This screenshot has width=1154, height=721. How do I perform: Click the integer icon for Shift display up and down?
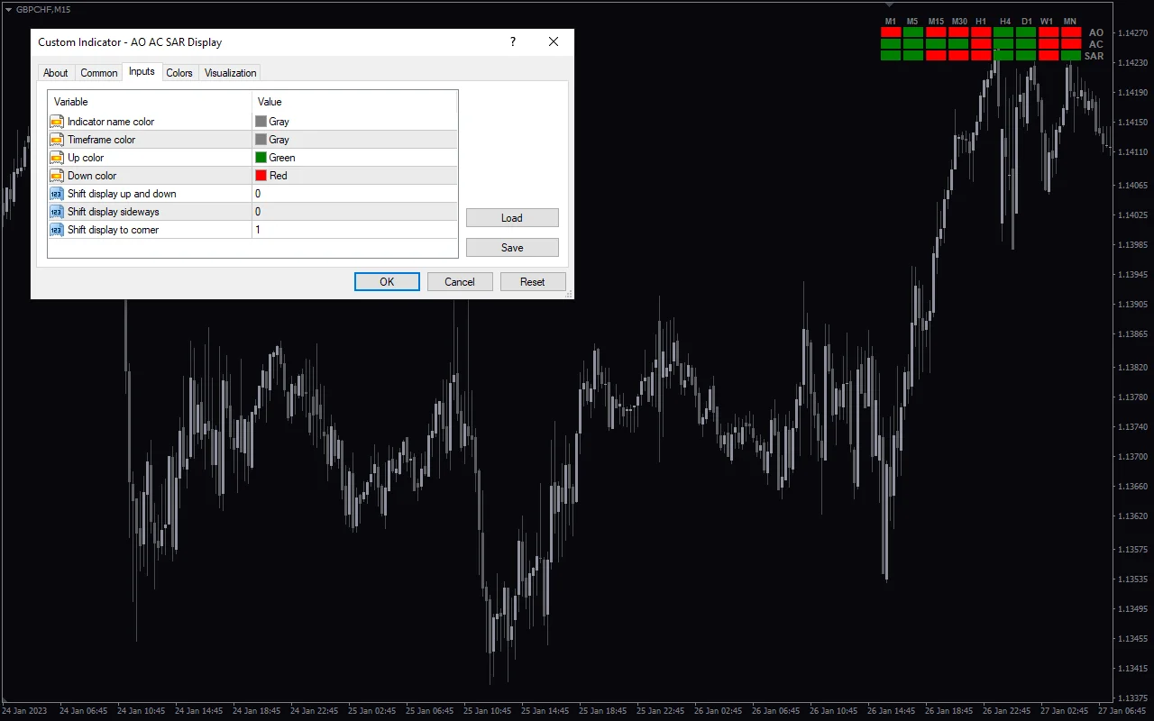coord(57,194)
